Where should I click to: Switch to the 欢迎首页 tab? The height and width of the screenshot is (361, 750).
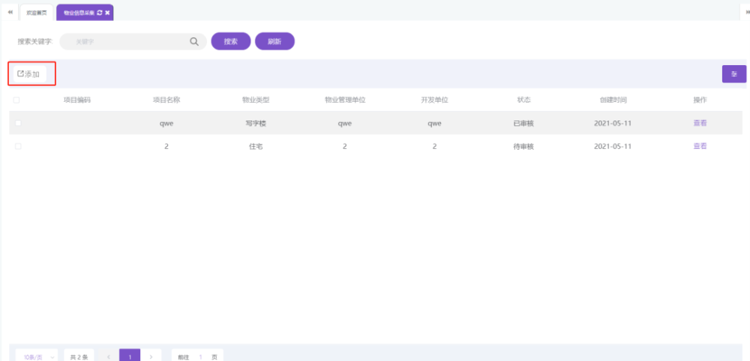[x=37, y=13]
